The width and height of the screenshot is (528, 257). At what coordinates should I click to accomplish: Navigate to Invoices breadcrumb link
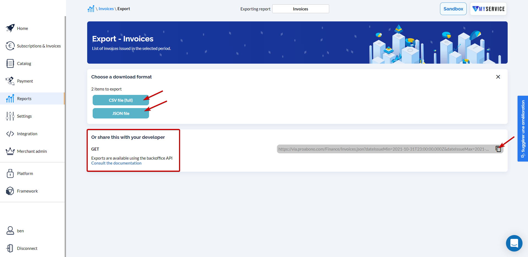106,9
